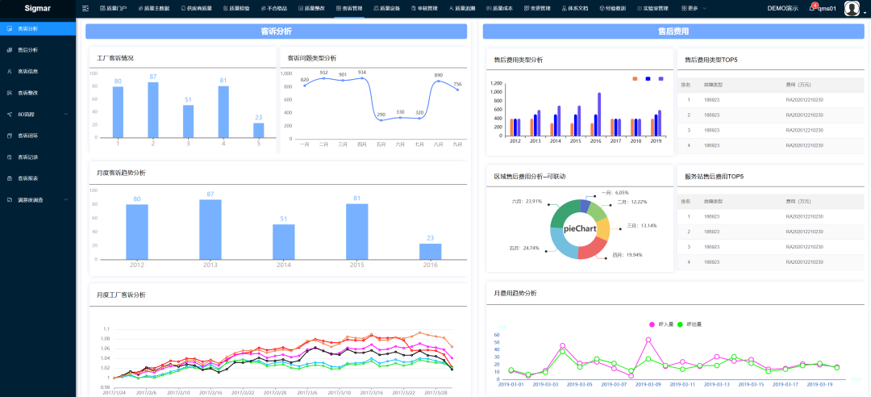Click the 客诉分析 section header
Screen dimensions: 871x397
pos(276,31)
